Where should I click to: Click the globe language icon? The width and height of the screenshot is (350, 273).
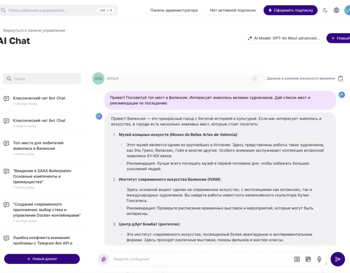pyautogui.click(x=336, y=10)
